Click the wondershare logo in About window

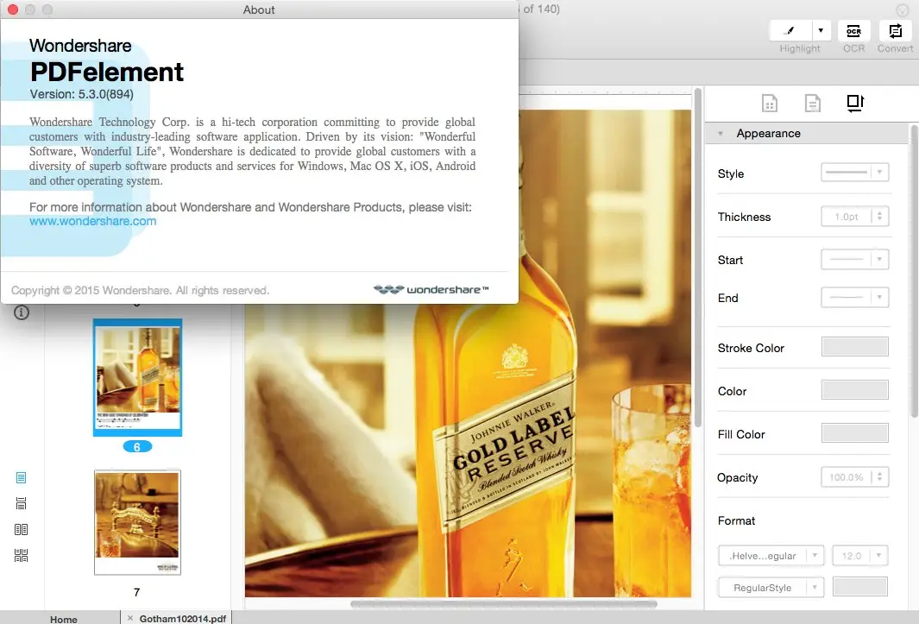point(431,290)
